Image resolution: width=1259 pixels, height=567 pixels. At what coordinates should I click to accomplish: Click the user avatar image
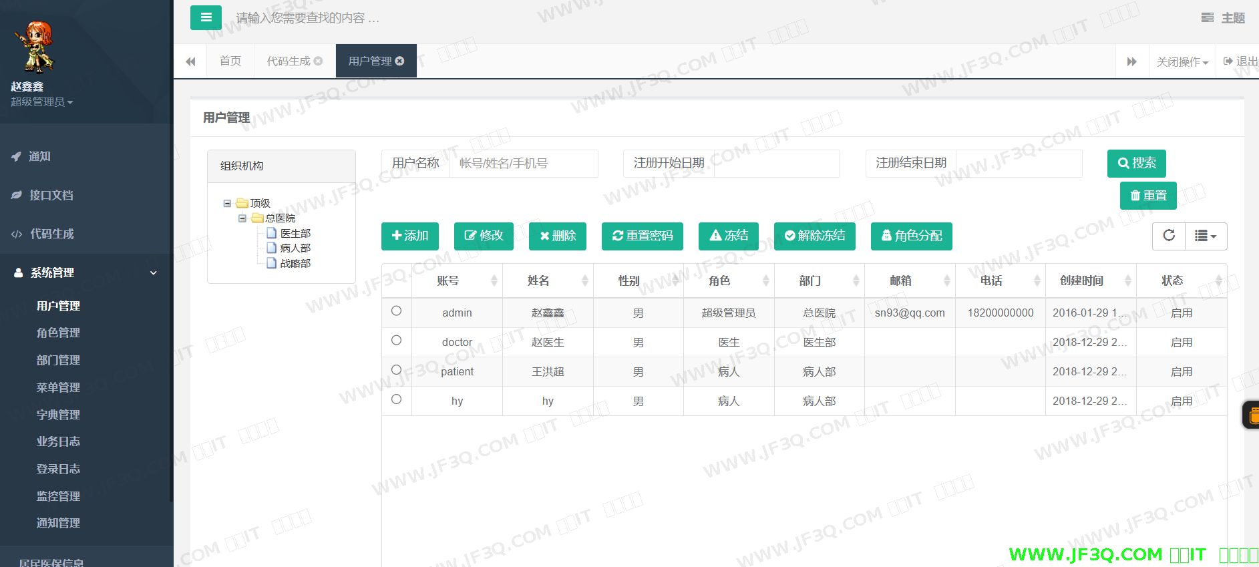[34, 47]
